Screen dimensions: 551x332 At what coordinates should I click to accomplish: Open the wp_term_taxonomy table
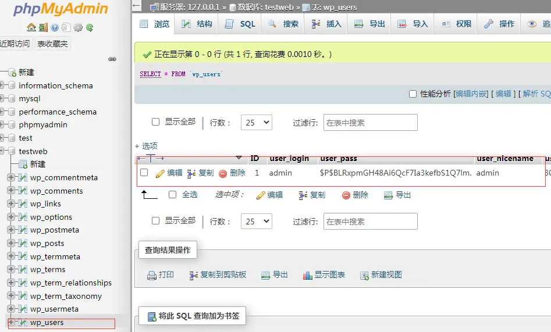tap(66, 296)
